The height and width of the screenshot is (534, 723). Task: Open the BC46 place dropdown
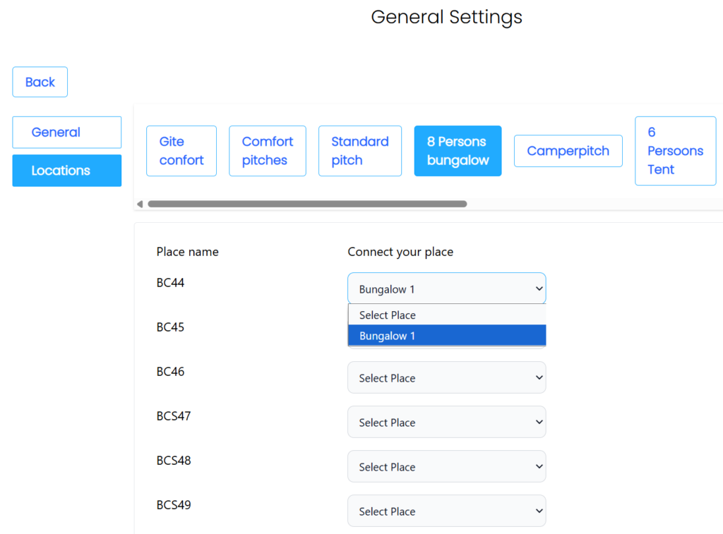tap(446, 377)
